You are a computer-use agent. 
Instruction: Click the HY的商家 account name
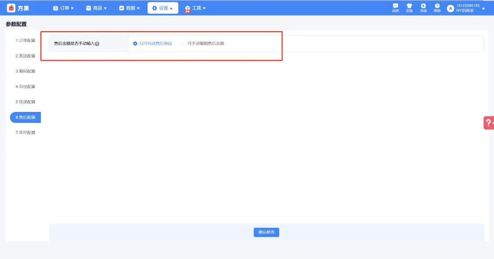pos(465,11)
